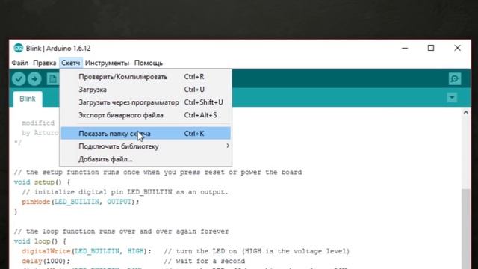Click the initialize digital pin comment
Viewport: 478px width, 269px height.
(125, 192)
